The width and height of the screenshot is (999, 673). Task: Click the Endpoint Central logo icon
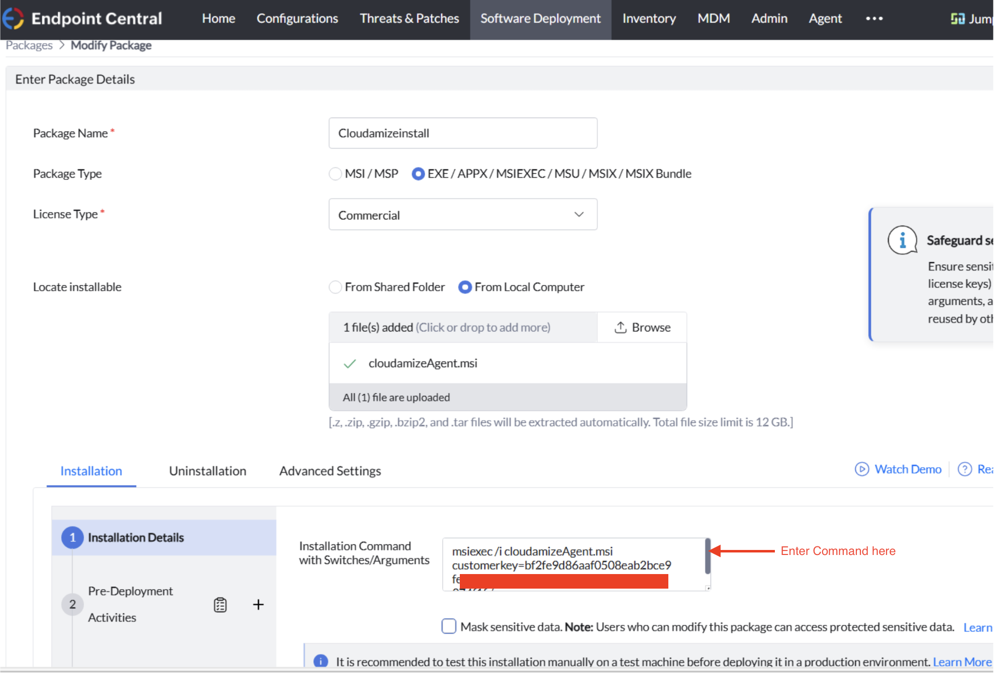tap(13, 19)
